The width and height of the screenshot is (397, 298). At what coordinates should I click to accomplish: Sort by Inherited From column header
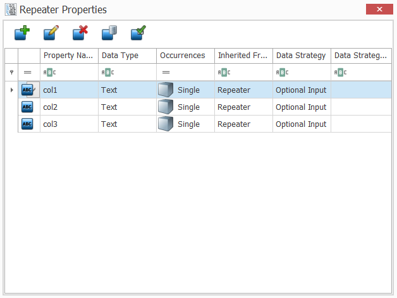click(x=243, y=56)
